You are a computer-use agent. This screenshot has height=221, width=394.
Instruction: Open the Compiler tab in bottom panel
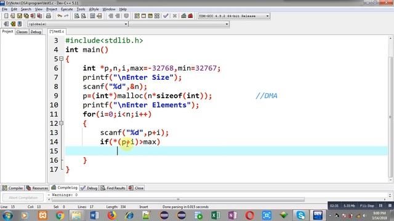point(12,188)
